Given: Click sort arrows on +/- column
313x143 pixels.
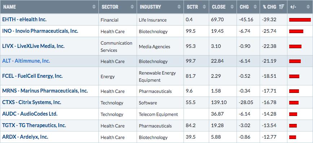Looking at the screenshot, I should coord(308,7).
